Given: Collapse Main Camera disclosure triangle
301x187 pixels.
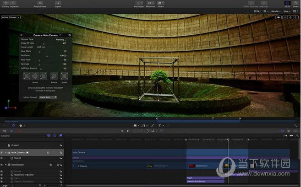Looking at the screenshot, I should click(x=6, y=153).
